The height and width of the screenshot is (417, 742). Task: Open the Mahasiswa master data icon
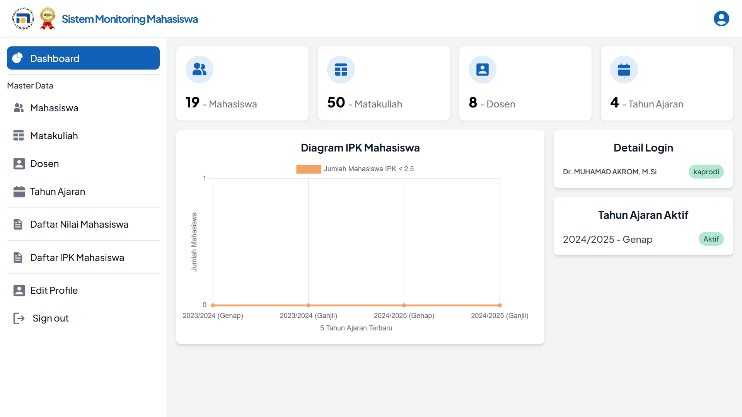(x=19, y=108)
